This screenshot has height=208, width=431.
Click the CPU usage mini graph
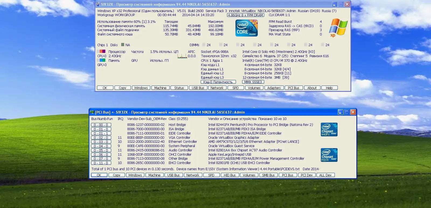pyautogui.click(x=182, y=56)
